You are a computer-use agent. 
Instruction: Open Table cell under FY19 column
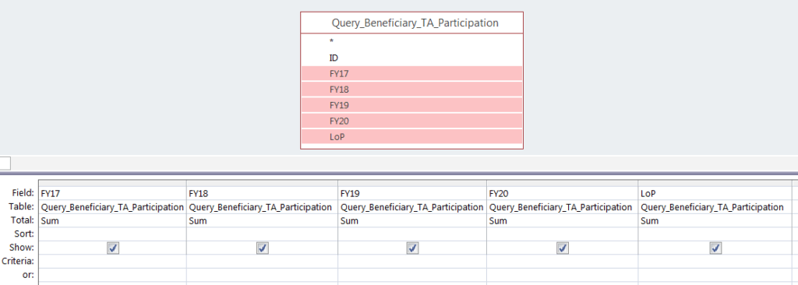tap(412, 207)
